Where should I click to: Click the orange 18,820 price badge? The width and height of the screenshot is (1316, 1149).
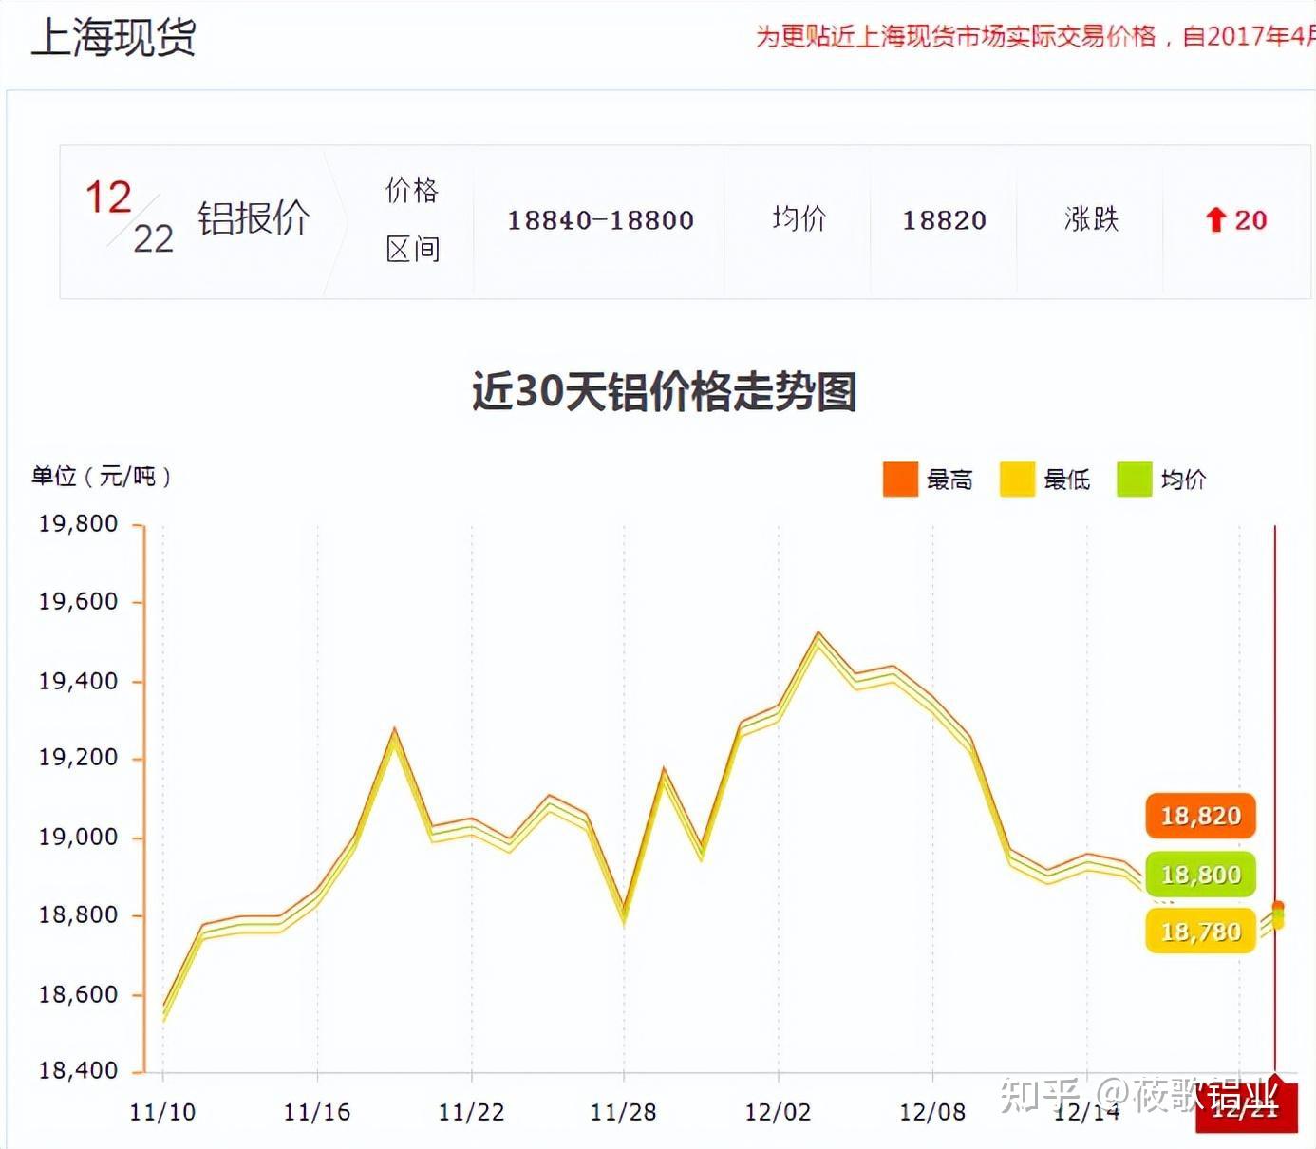[x=1199, y=815]
